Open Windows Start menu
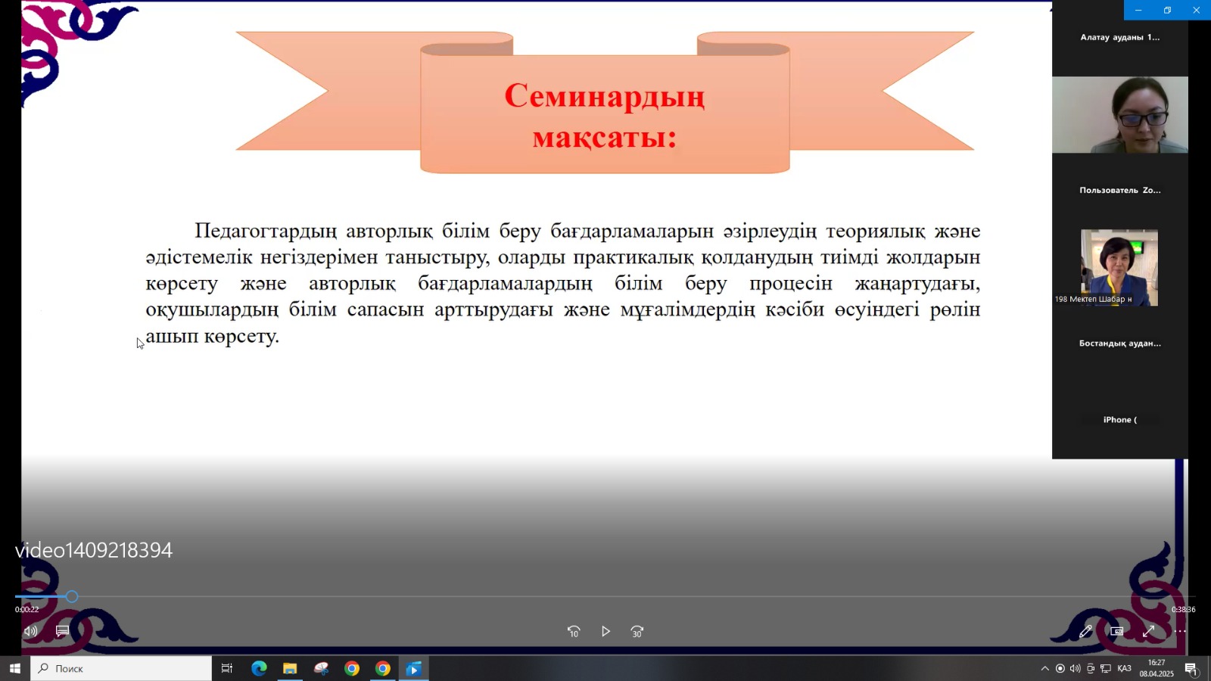1211x681 pixels. (14, 668)
